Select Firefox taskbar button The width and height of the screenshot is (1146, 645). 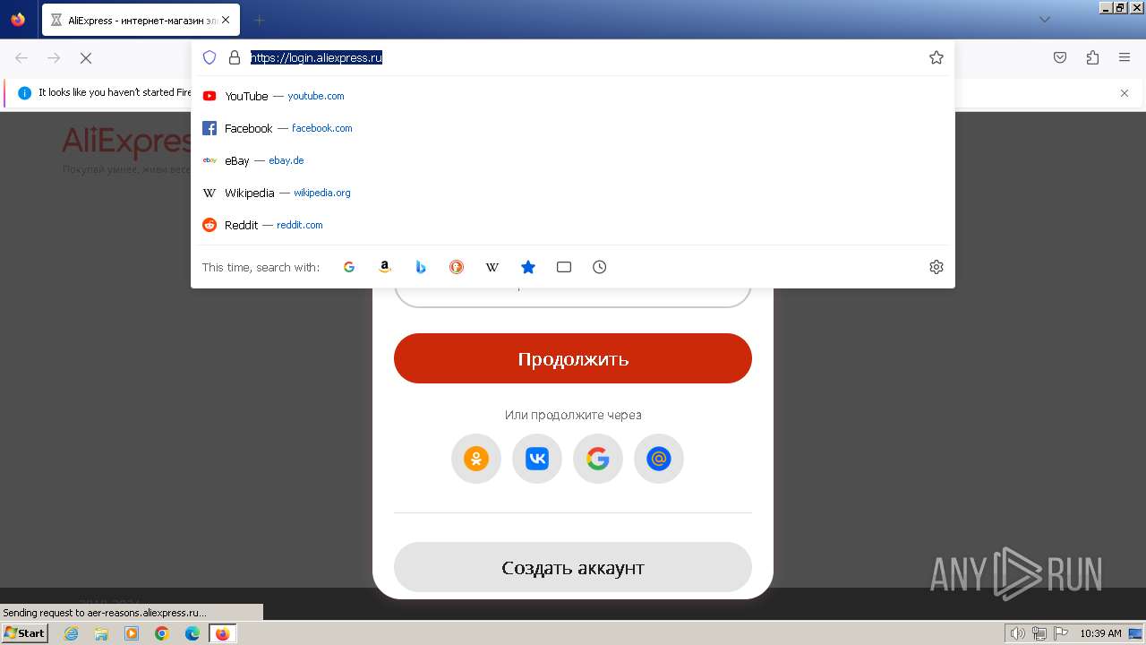(x=222, y=633)
